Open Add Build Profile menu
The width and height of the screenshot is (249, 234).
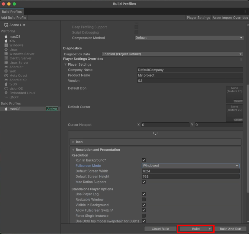(x=14, y=18)
